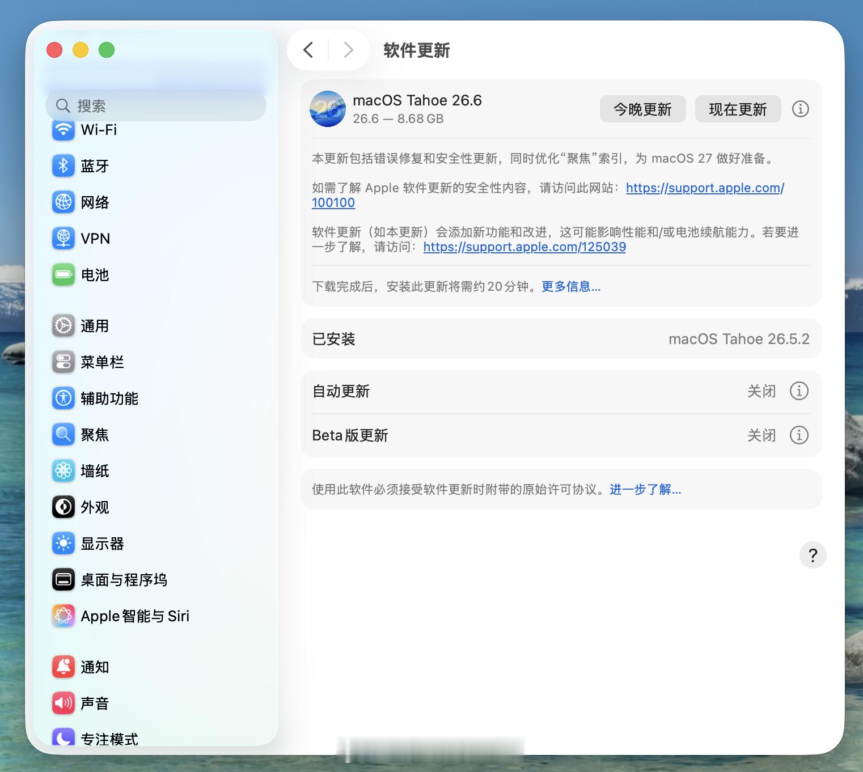Select the 辅助功能 sidebar label

click(109, 399)
